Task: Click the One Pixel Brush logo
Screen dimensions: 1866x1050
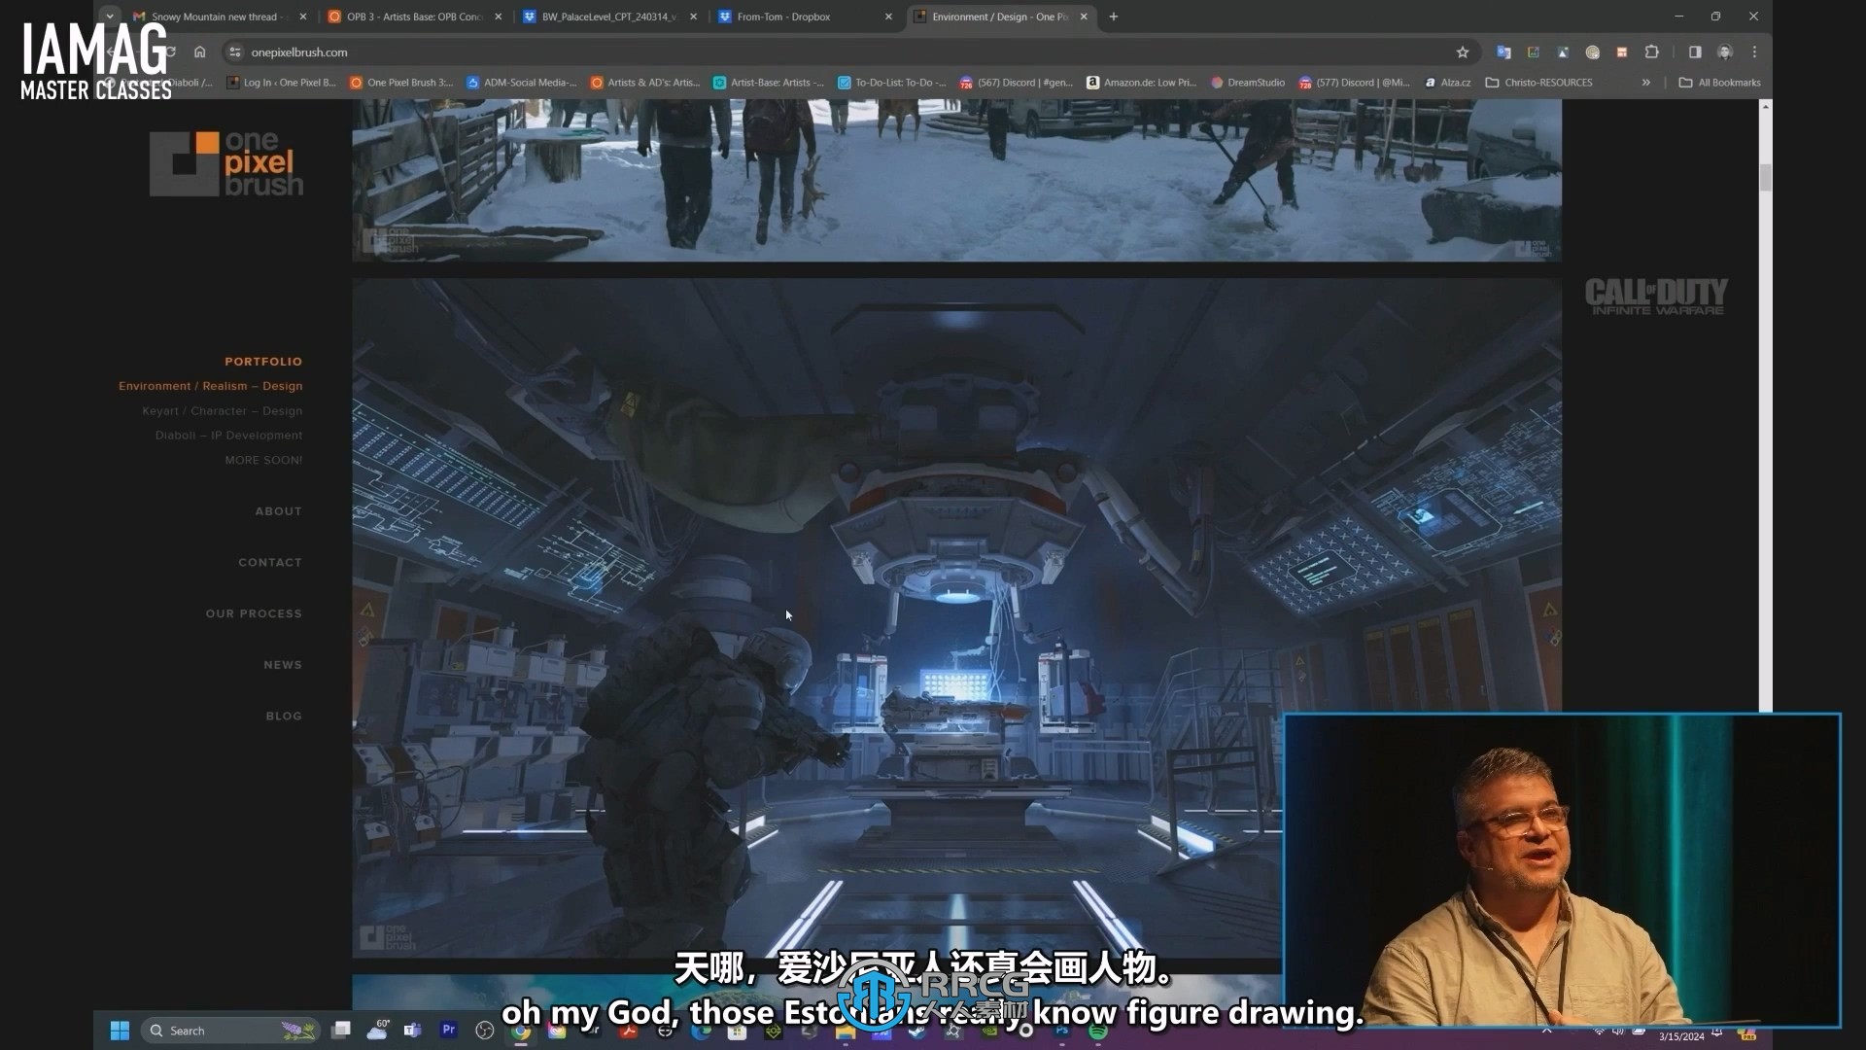Action: pyautogui.click(x=226, y=163)
